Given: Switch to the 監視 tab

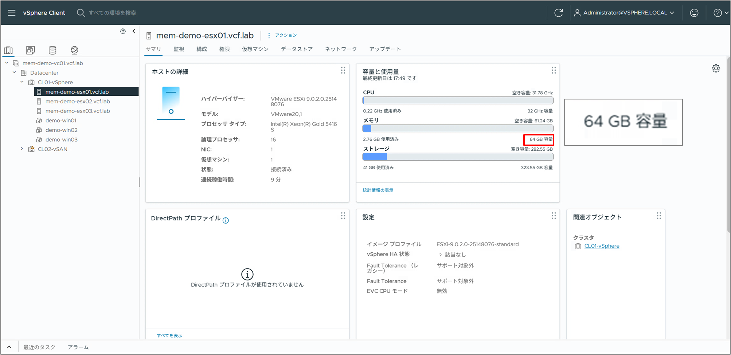Looking at the screenshot, I should [179, 49].
